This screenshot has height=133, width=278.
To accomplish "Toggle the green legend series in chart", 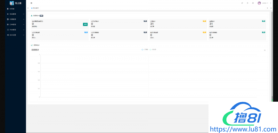I will [153, 49].
